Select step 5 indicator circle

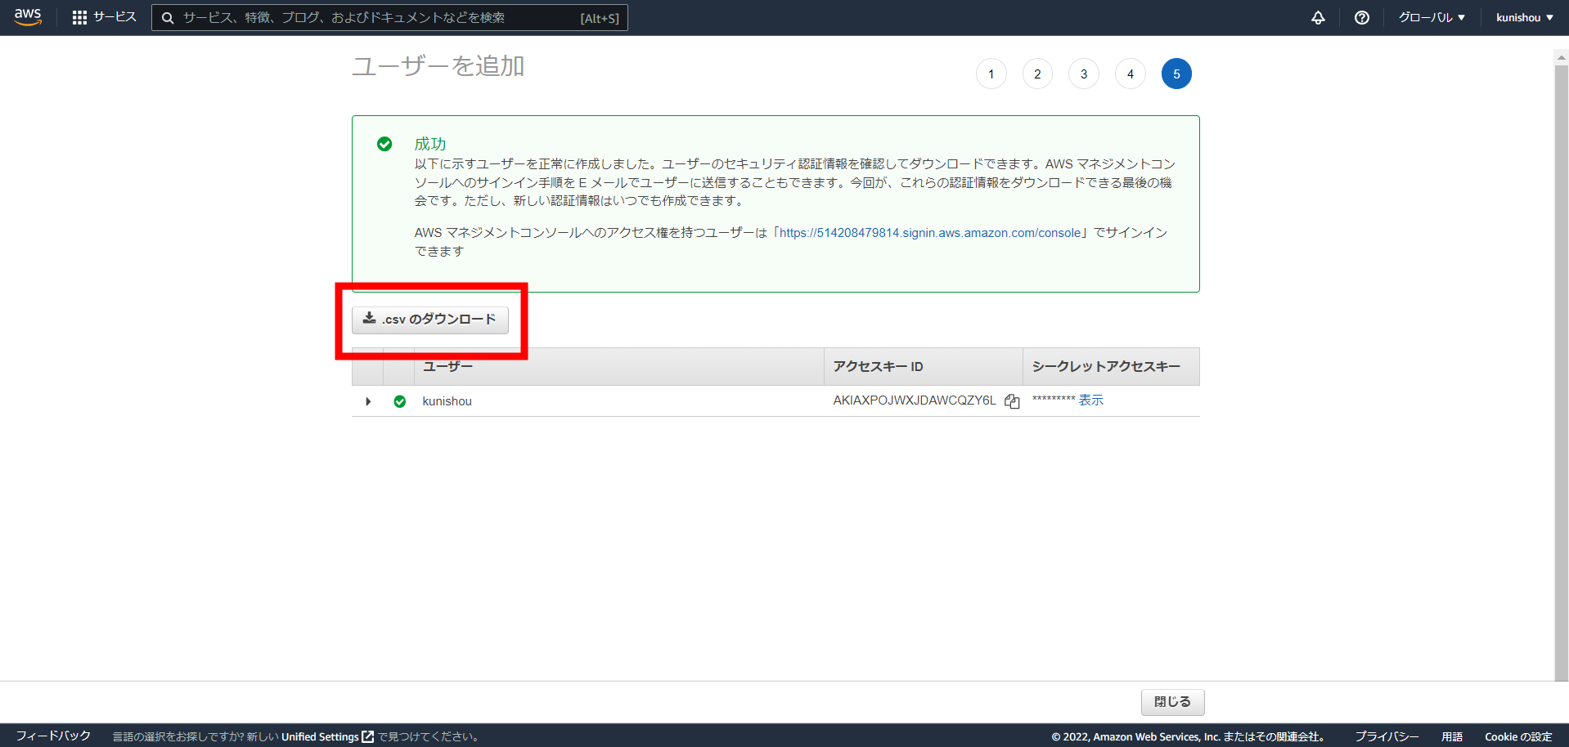1176,73
